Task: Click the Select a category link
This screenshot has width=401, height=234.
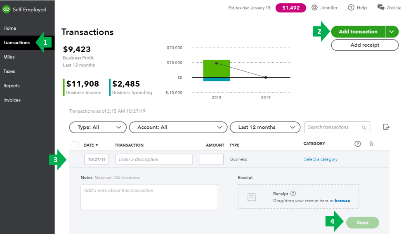Action: click(321, 159)
